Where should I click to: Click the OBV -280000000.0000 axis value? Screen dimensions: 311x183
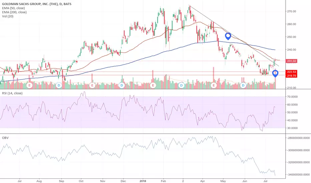(x=298, y=138)
